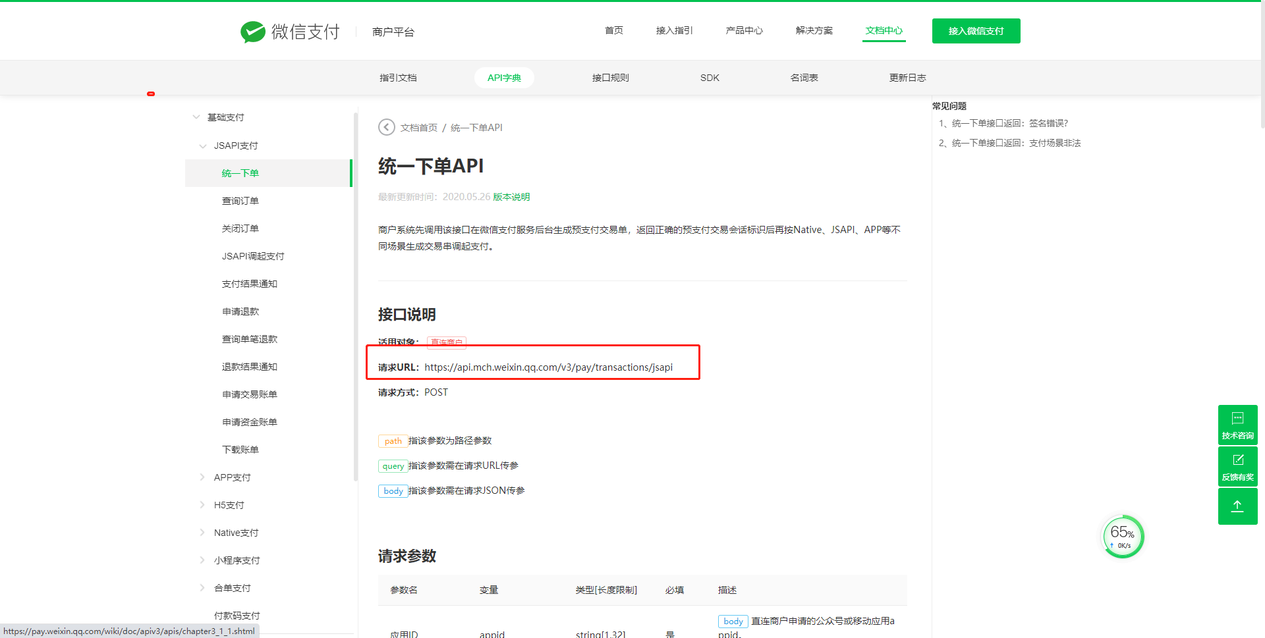Screen dimensions: 1265x638
Task: Switch to the 名词表 tab
Action: pyautogui.click(x=804, y=78)
